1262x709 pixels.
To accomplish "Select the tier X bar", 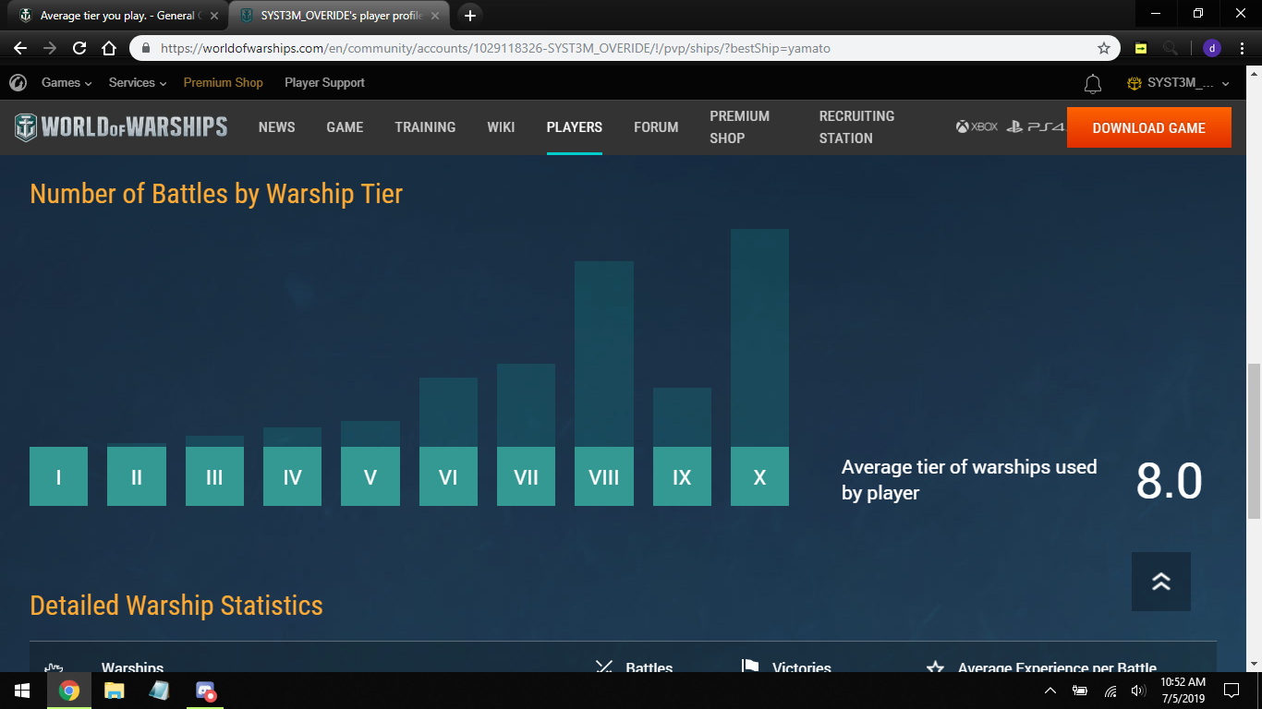I will 759,476.
